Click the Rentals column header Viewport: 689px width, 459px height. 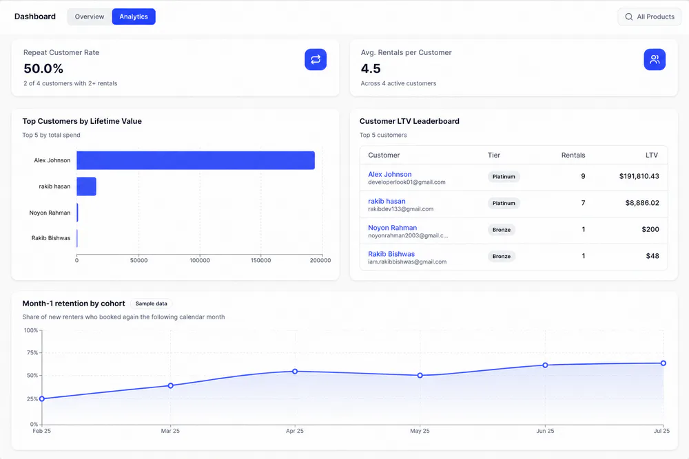point(573,156)
